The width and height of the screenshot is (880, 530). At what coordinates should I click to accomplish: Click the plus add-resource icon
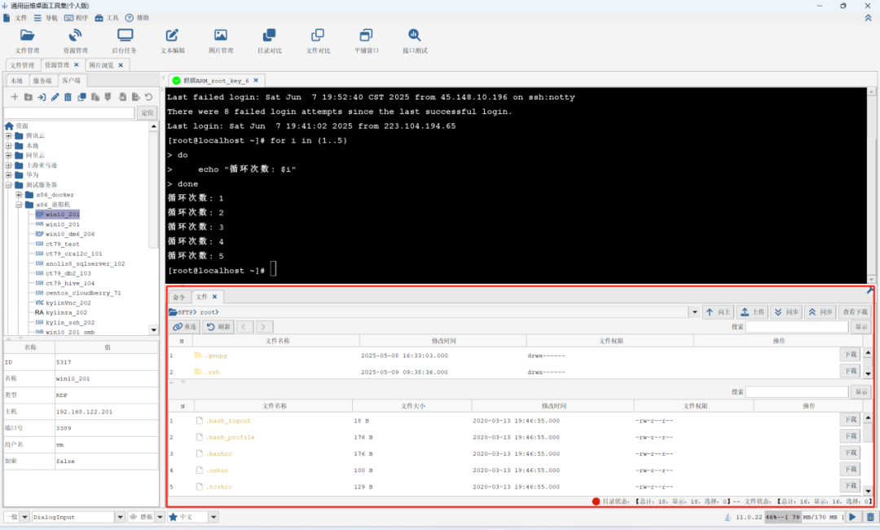15,97
